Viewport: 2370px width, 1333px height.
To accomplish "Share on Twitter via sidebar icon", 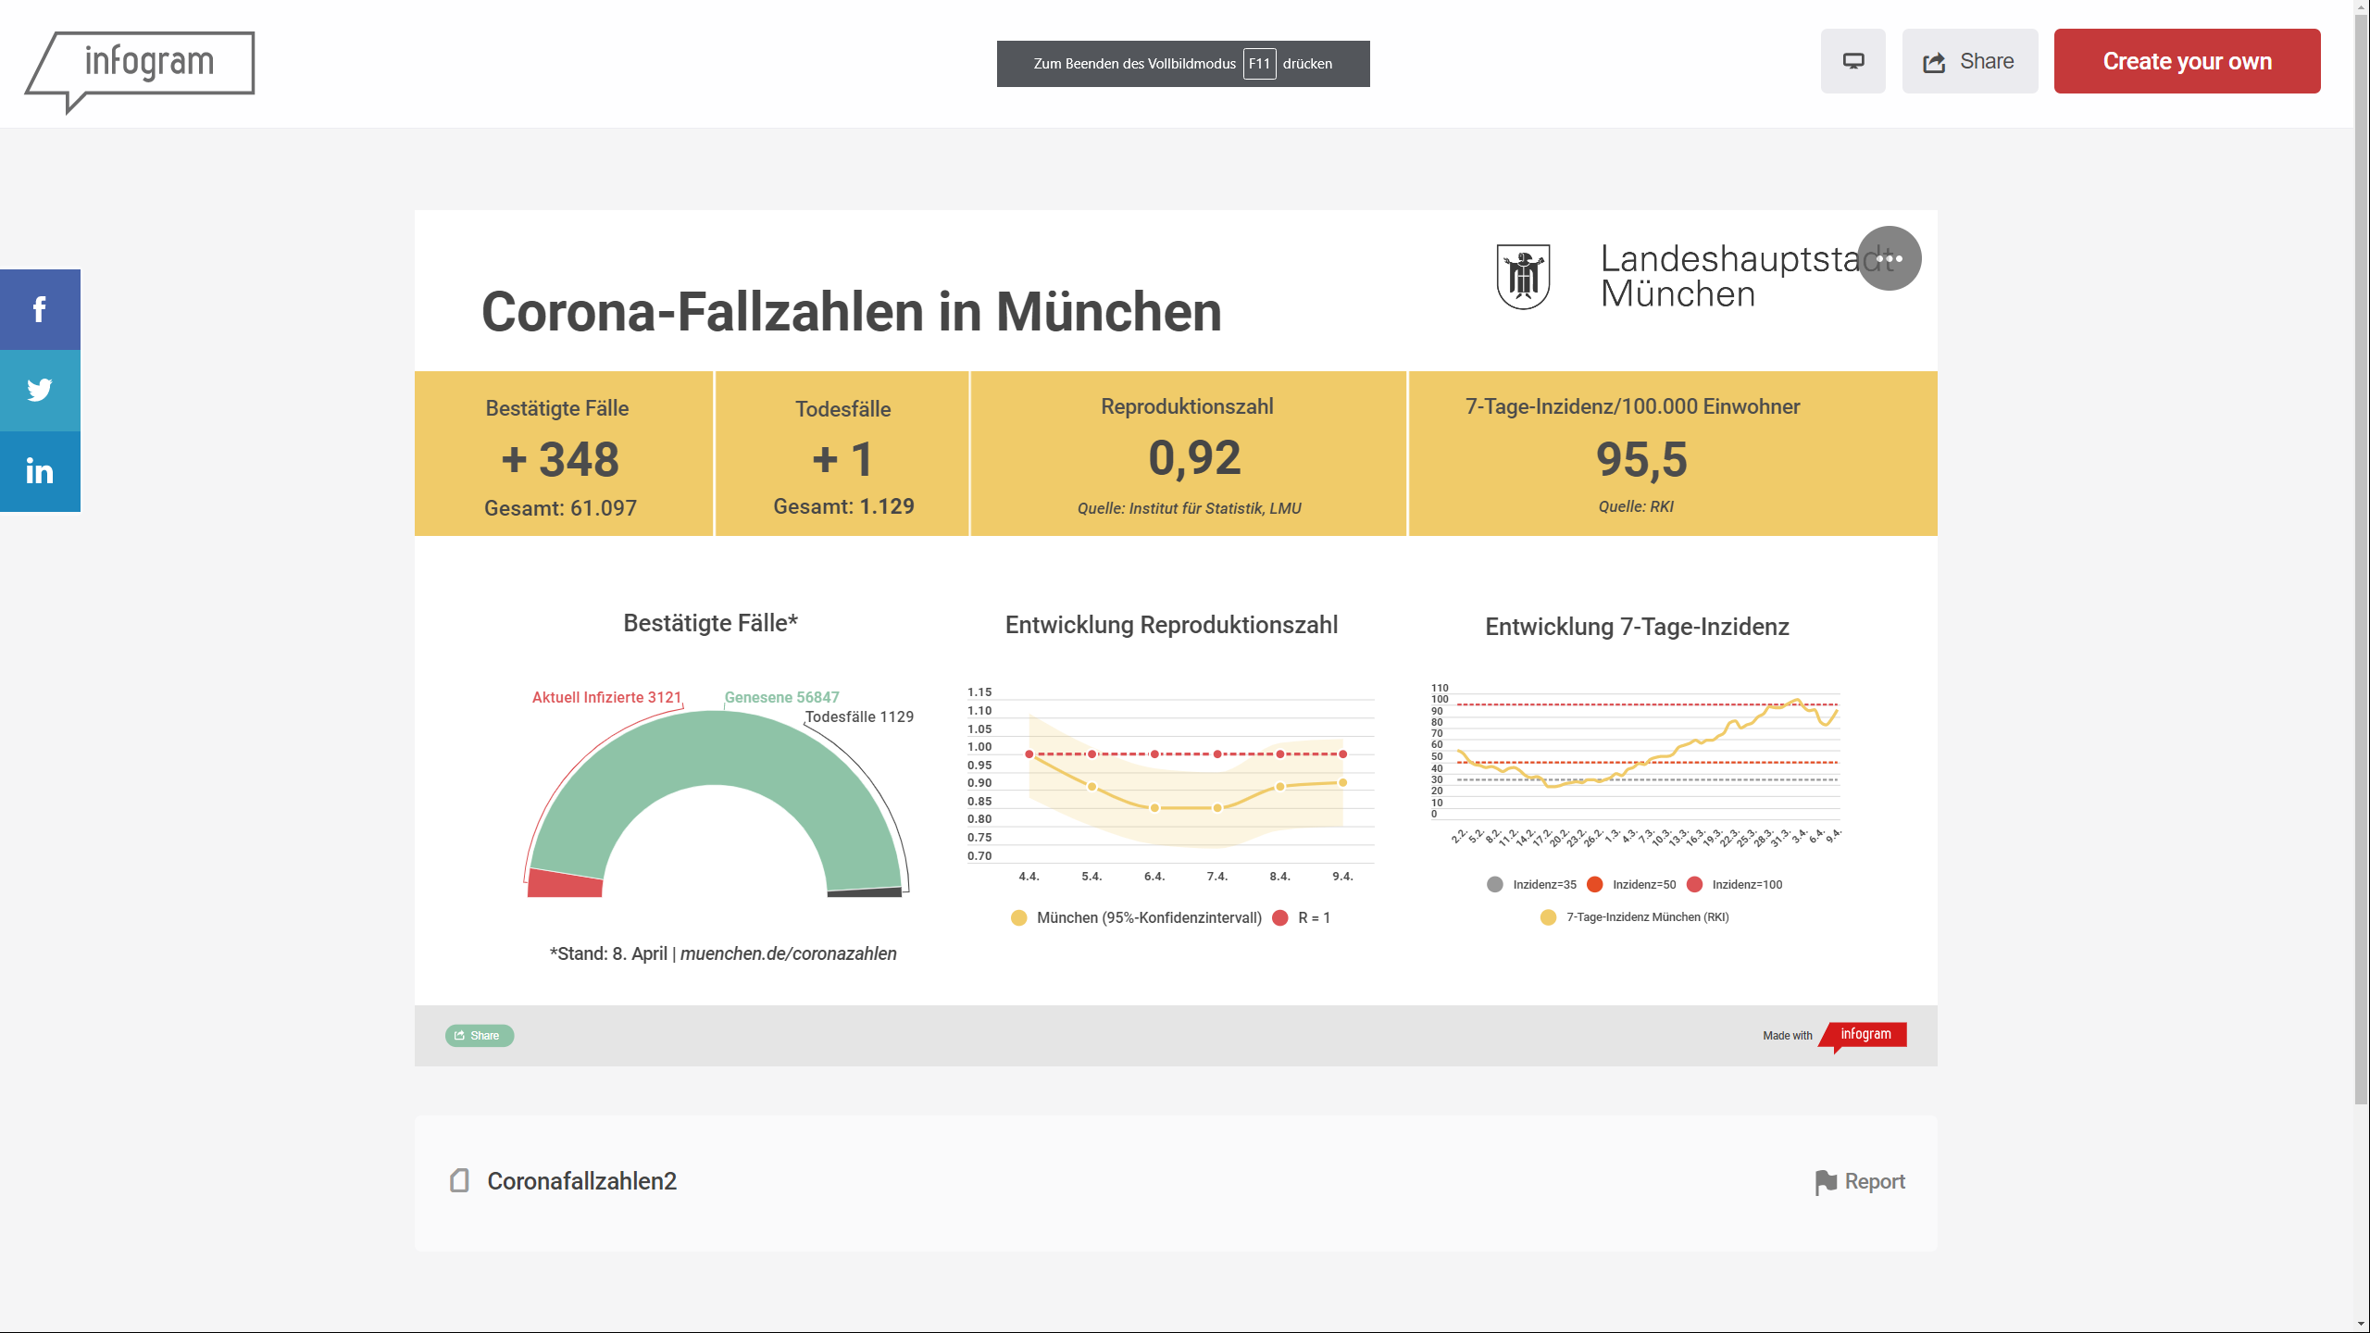I will pyautogui.click(x=40, y=390).
